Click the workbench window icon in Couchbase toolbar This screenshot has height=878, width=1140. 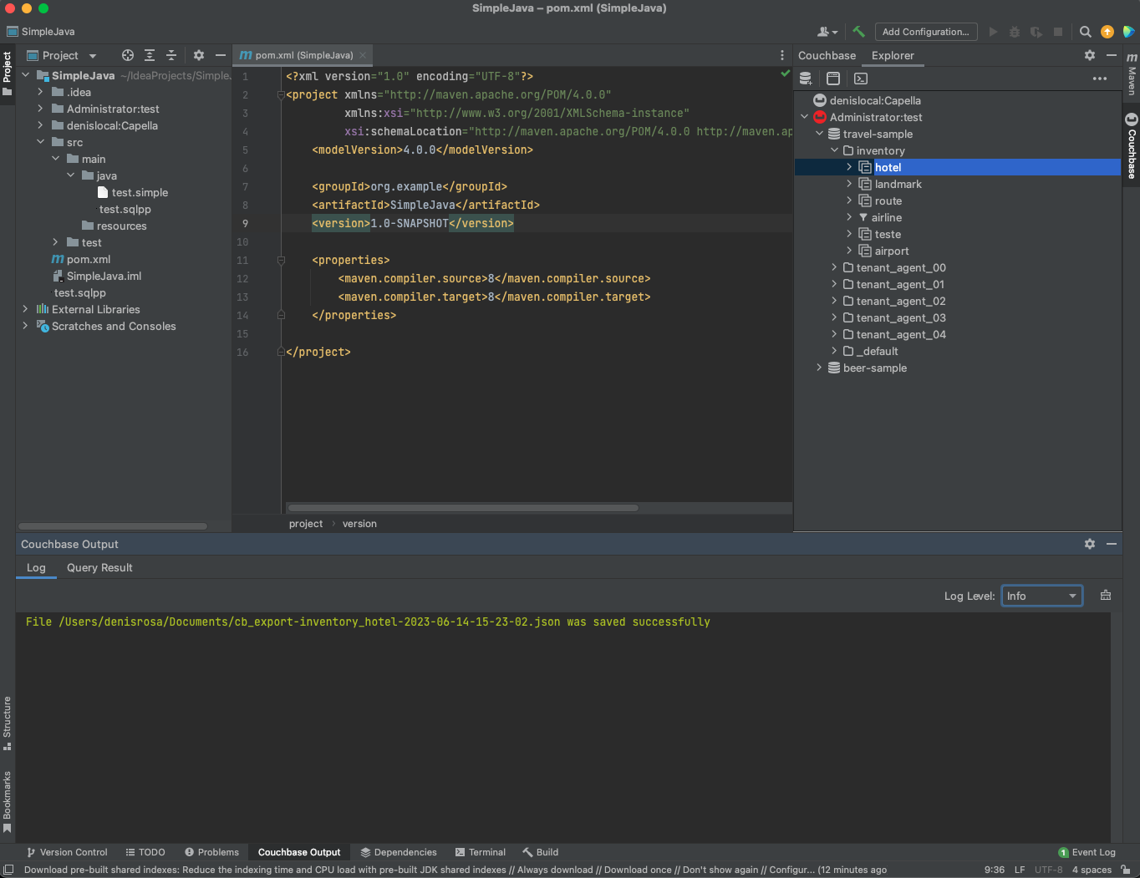[833, 79]
